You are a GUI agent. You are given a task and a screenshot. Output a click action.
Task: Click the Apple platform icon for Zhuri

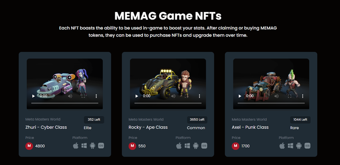(76, 146)
